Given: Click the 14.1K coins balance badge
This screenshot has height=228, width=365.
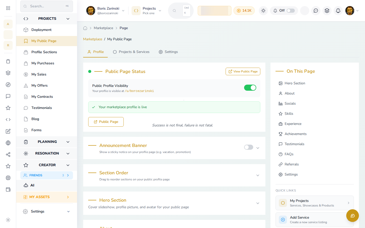Looking at the screenshot, I should [x=244, y=11].
